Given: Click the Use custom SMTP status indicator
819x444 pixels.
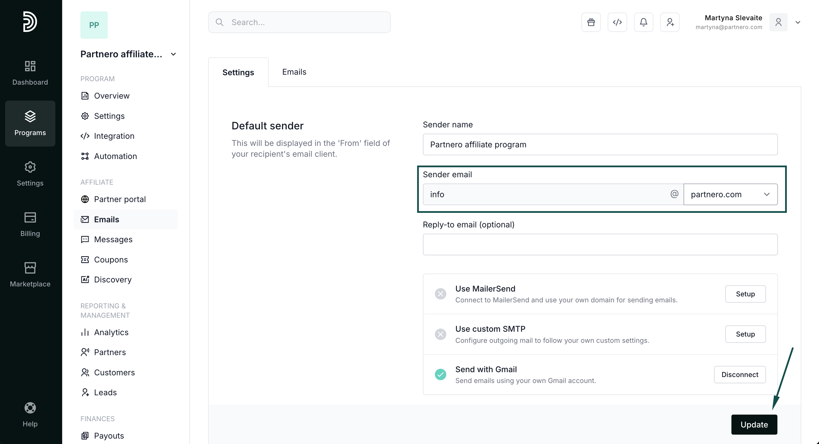Looking at the screenshot, I should point(440,334).
